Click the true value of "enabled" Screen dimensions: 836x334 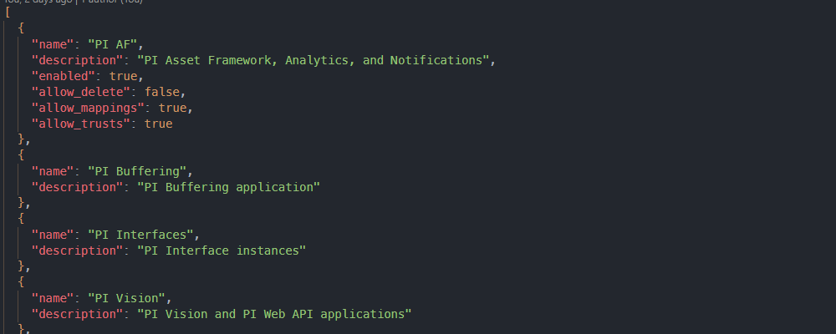click(123, 76)
